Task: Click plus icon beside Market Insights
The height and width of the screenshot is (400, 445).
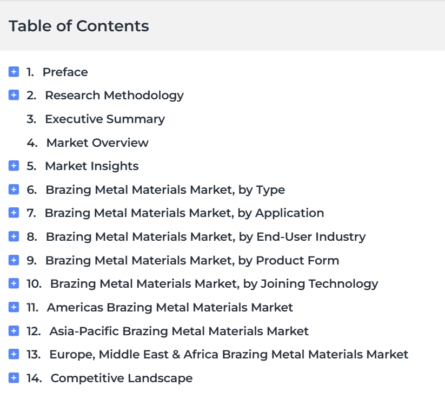Action: 14,166
